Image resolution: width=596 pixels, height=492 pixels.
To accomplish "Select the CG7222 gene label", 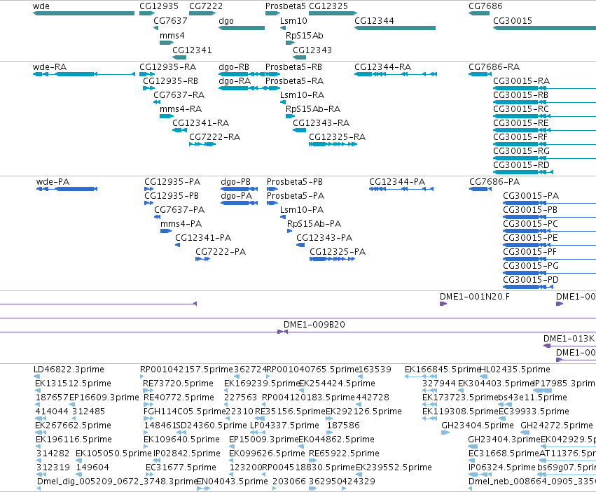I will tap(206, 6).
